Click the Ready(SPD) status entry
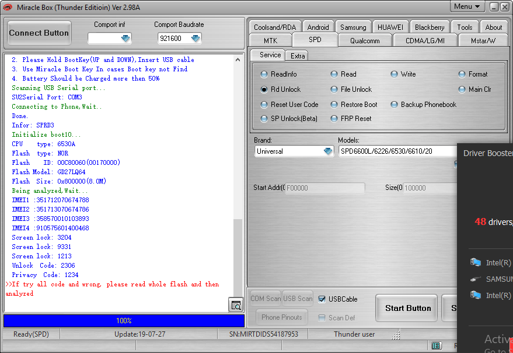 pos(31,334)
